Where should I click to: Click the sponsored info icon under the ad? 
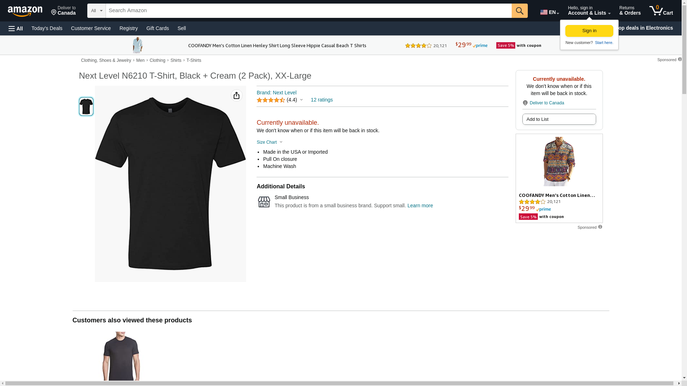600,227
